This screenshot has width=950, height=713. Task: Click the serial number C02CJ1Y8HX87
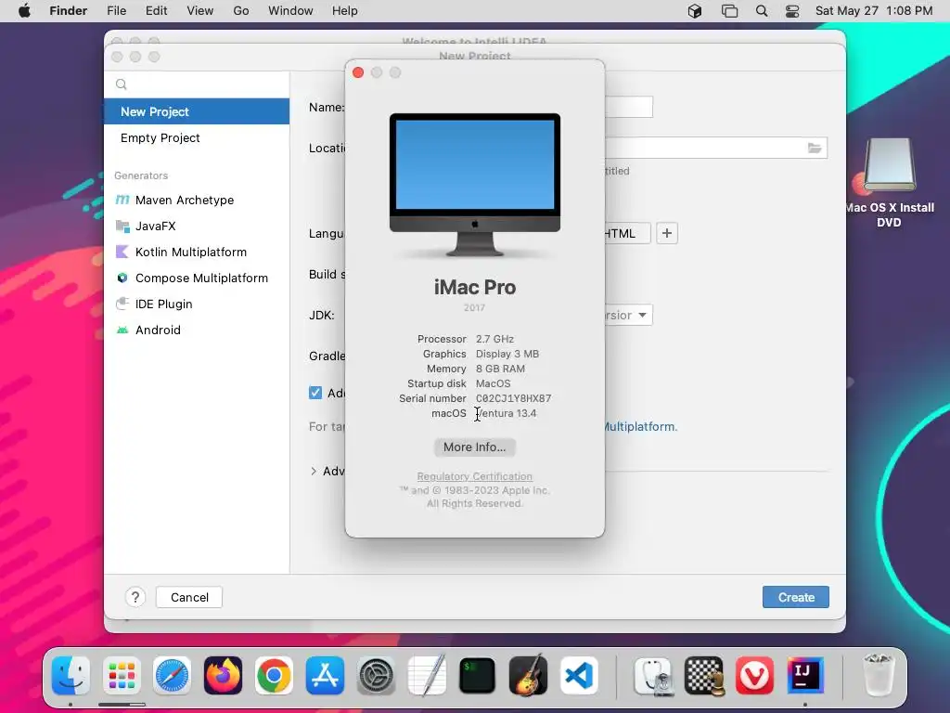[x=513, y=398]
